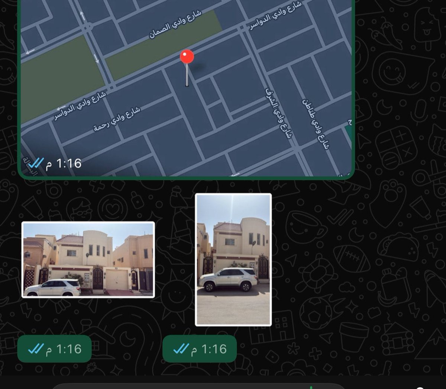Click street label شارع وادي رحمة
This screenshot has width=446, height=389.
[117, 119]
